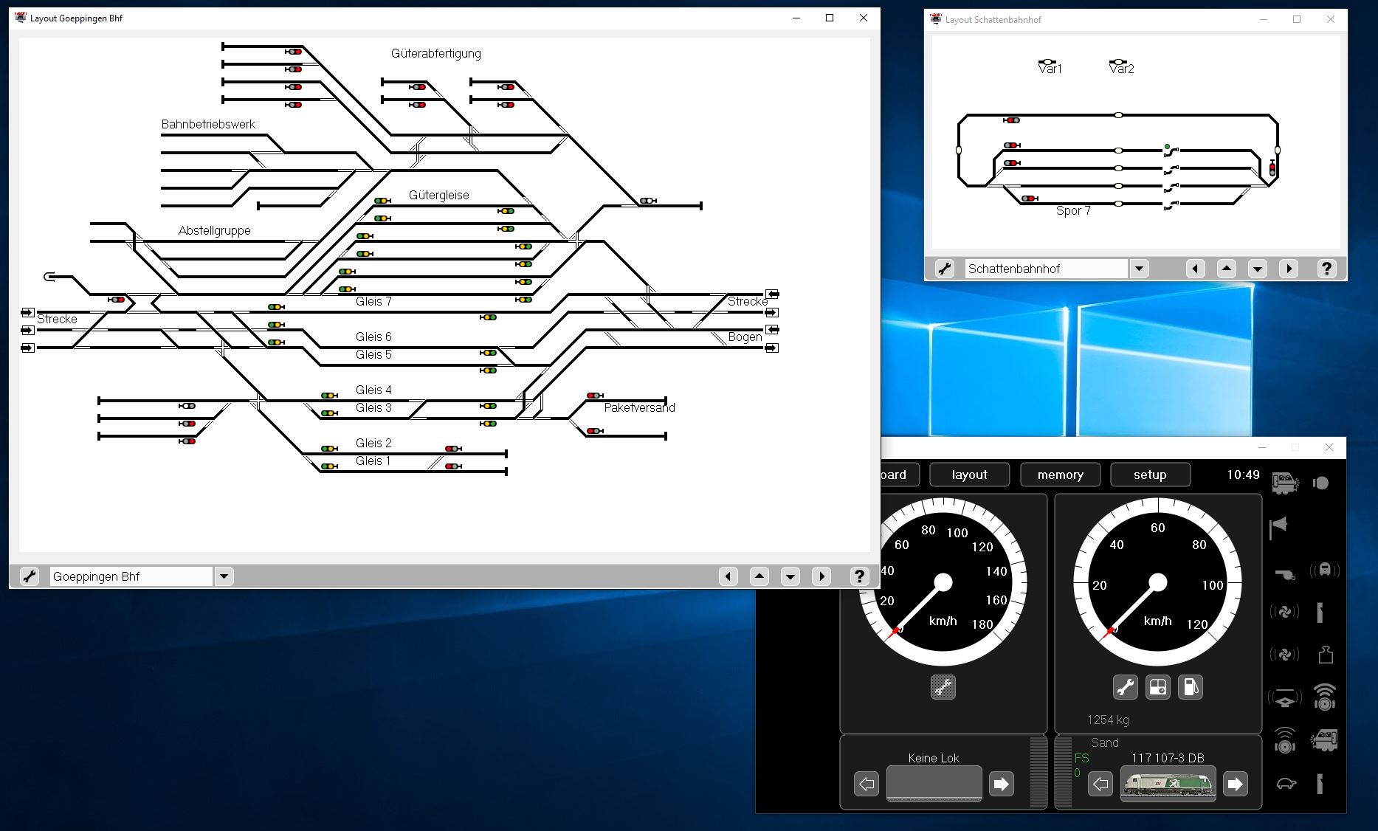This screenshot has height=831, width=1378.
Task: Toggle the bus sound function icon beside the whistle
Action: pos(1325,570)
